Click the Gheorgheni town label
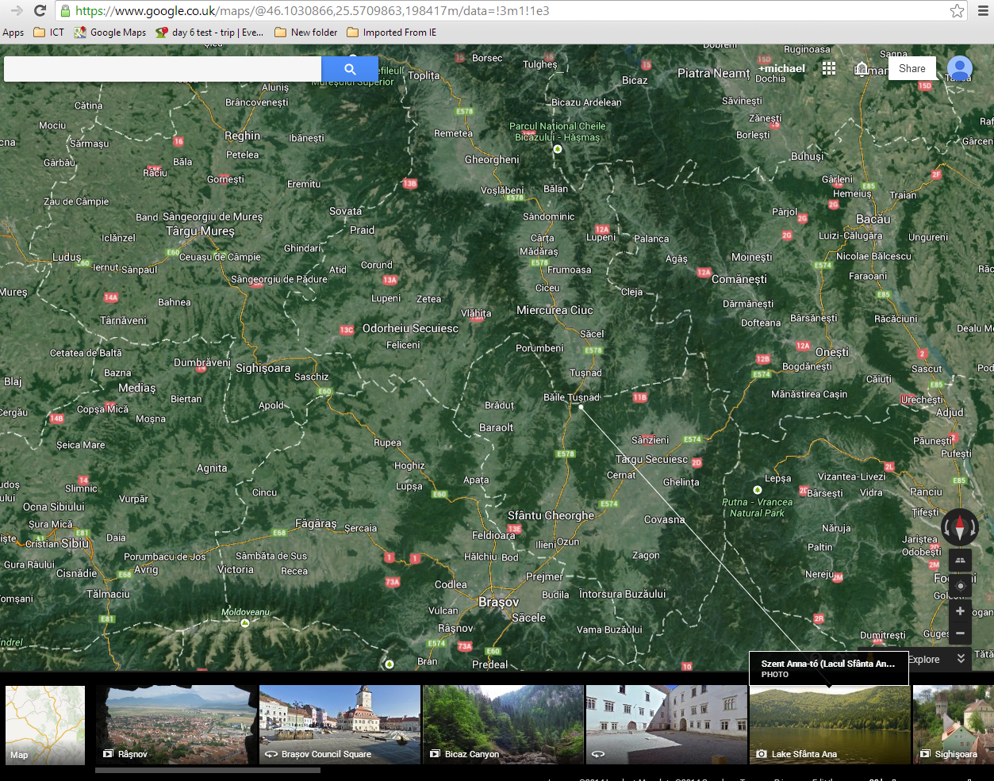Screen dimensions: 994x781 [x=492, y=159]
